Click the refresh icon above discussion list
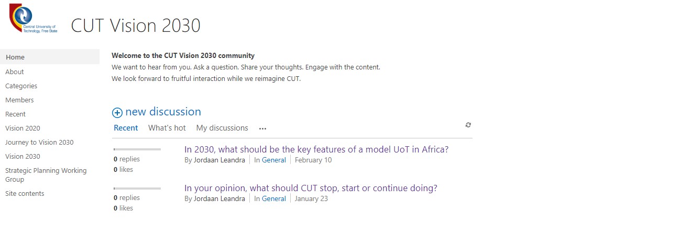Image resolution: width=693 pixels, height=235 pixels. (x=468, y=125)
